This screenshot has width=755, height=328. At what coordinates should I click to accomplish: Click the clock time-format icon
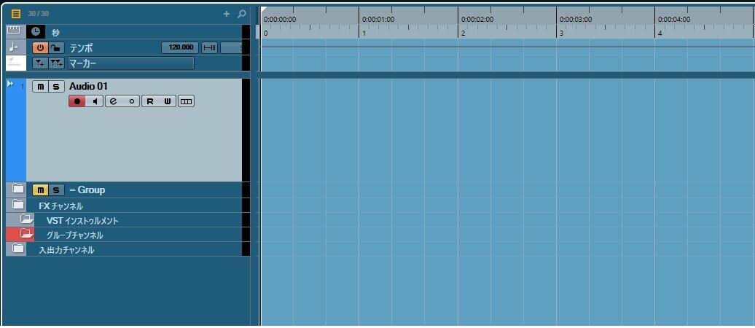[36, 32]
